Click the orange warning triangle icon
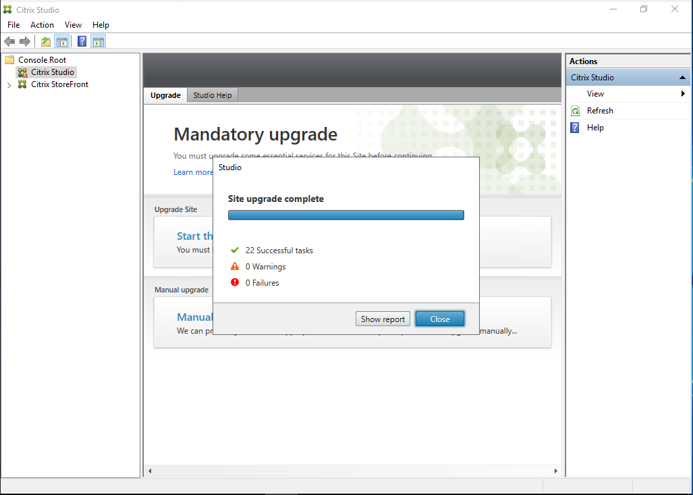The height and width of the screenshot is (495, 693). [235, 266]
